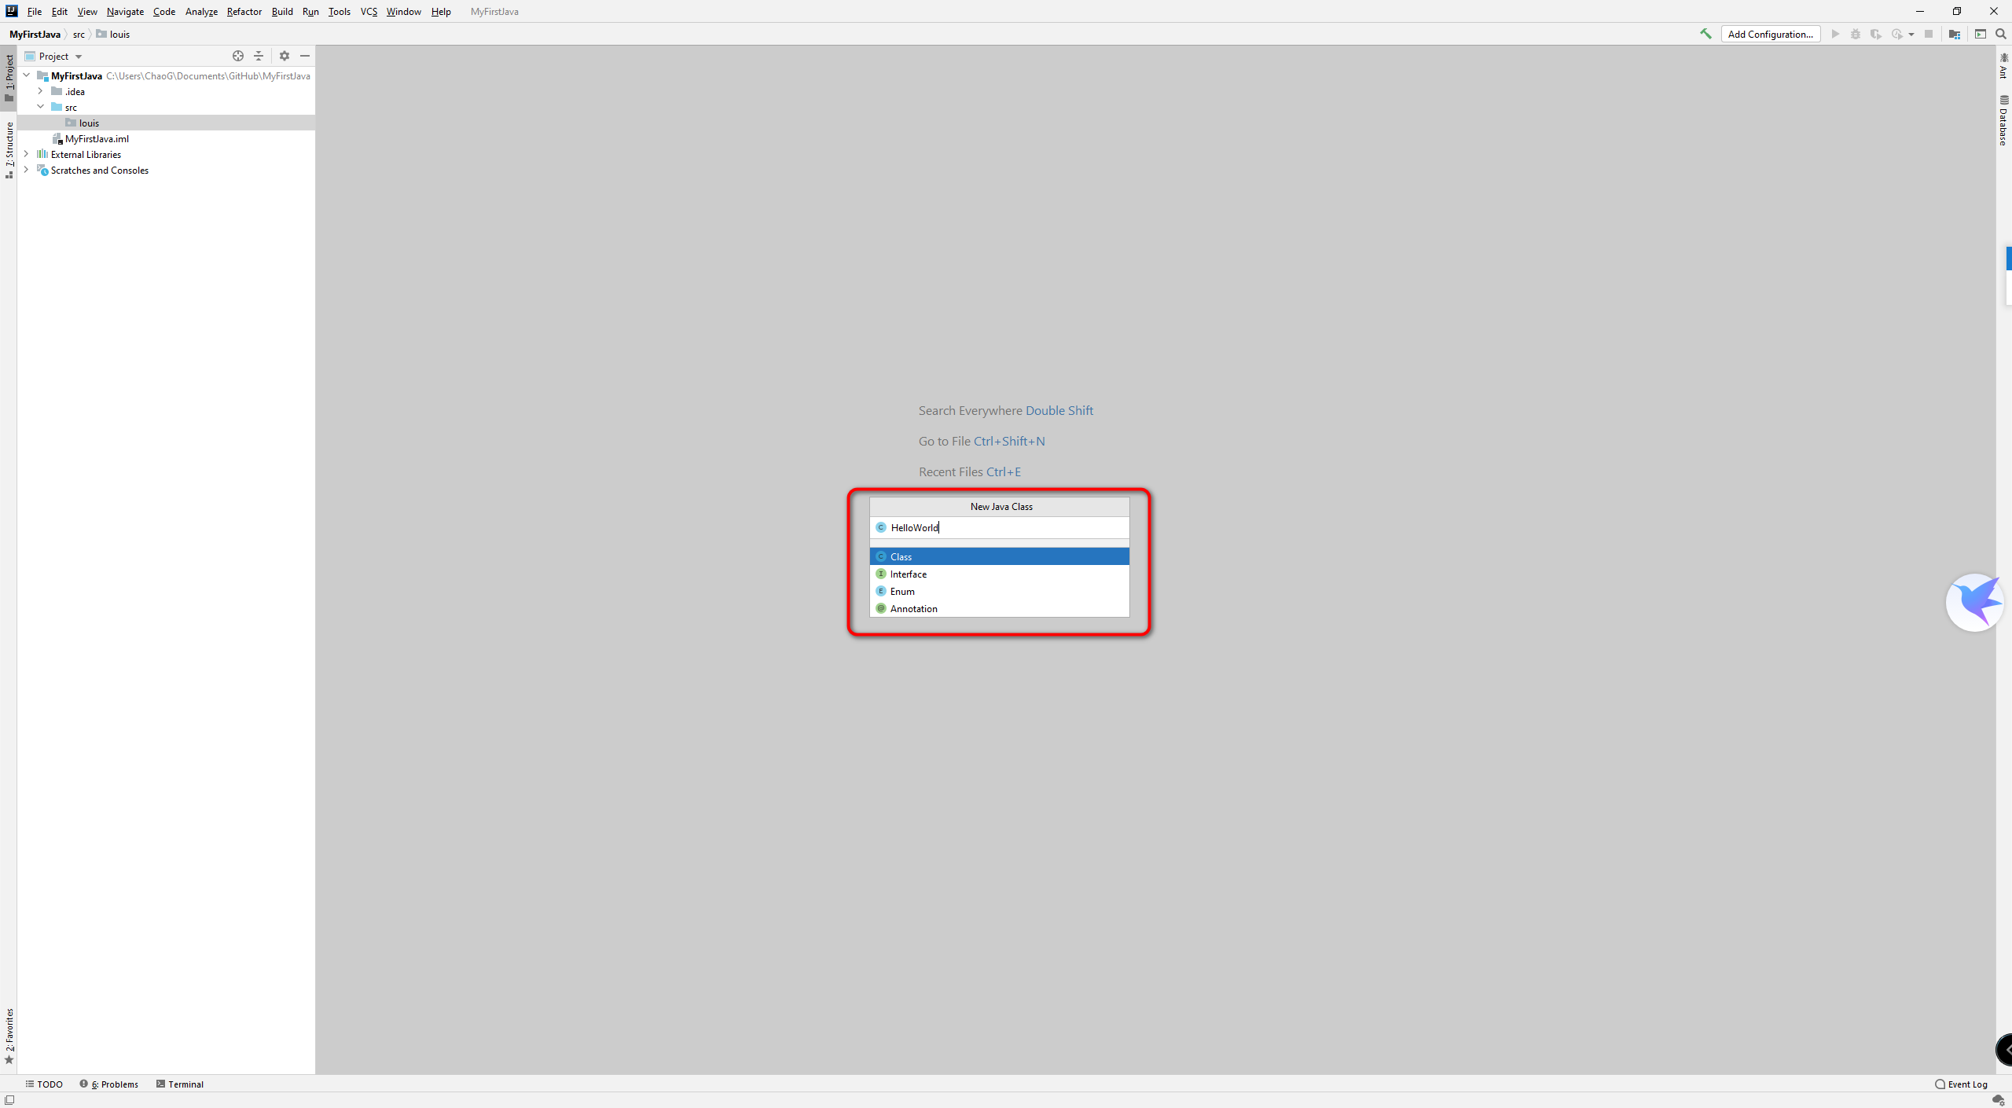Screen dimensions: 2012x1108
Task: Select Class in New Java Class list
Action: [999, 556]
